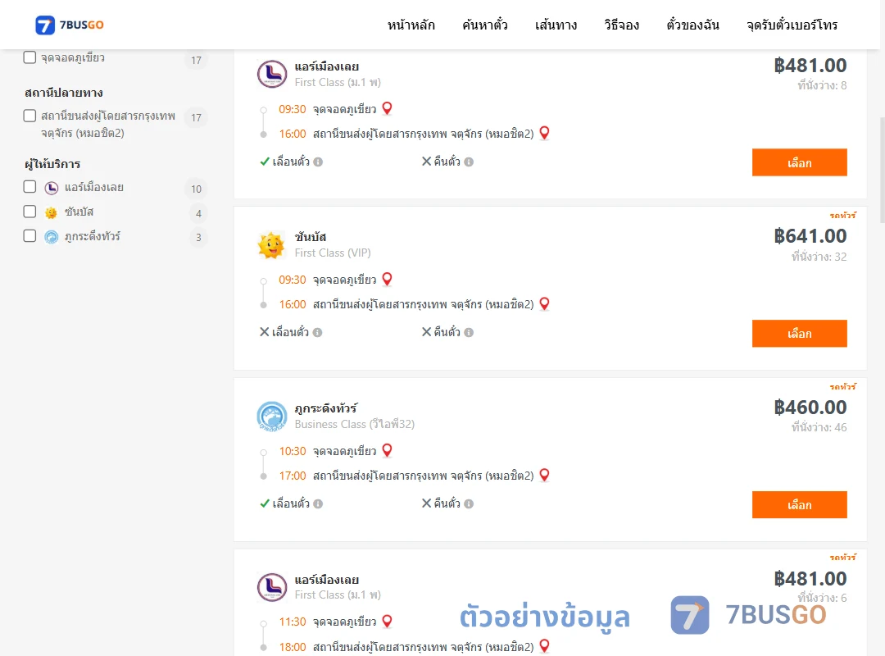Open the เส้นทาง navigation item
This screenshot has height=656, width=885.
coord(556,25)
